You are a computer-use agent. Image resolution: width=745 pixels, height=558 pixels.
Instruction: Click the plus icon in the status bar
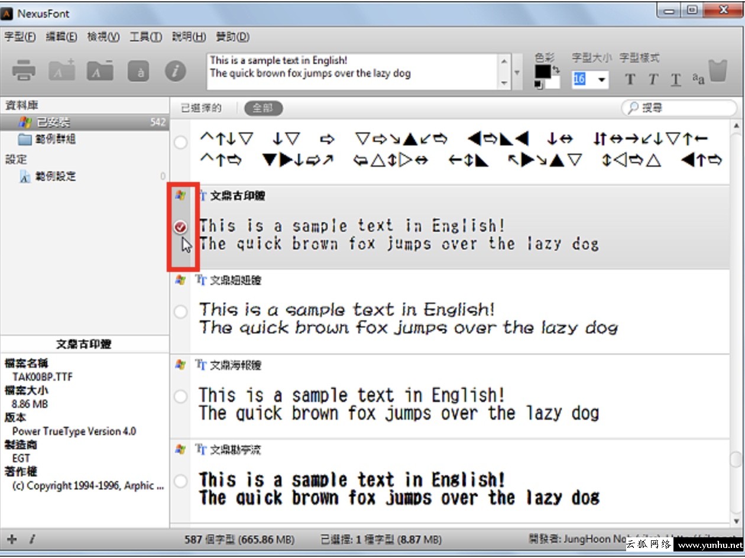[x=12, y=539]
